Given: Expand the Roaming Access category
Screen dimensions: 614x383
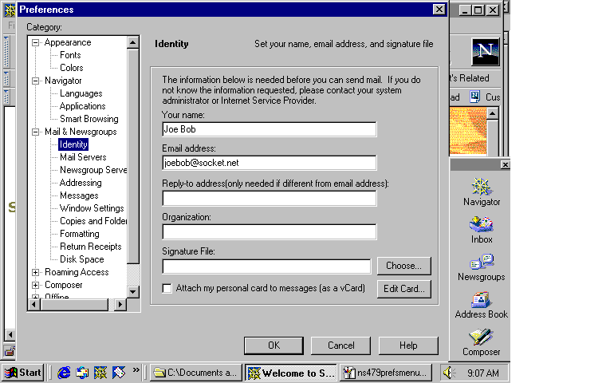Looking at the screenshot, I should pyautogui.click(x=36, y=272).
